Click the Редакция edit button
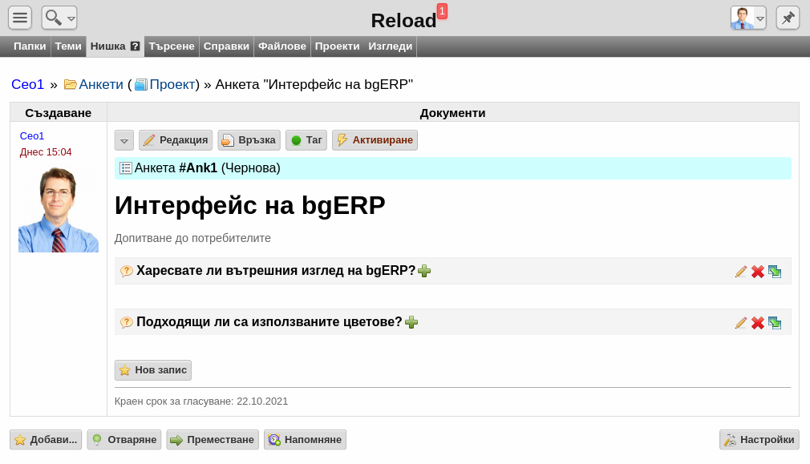The height and width of the screenshot is (464, 810). pos(176,140)
